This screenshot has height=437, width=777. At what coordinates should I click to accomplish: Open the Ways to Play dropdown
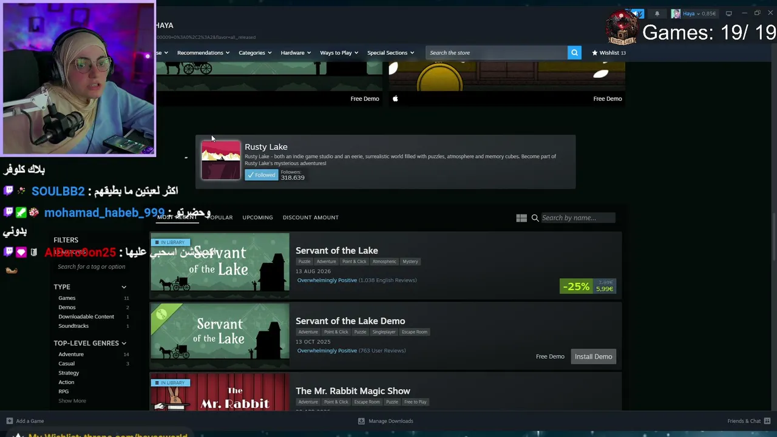[x=339, y=53]
